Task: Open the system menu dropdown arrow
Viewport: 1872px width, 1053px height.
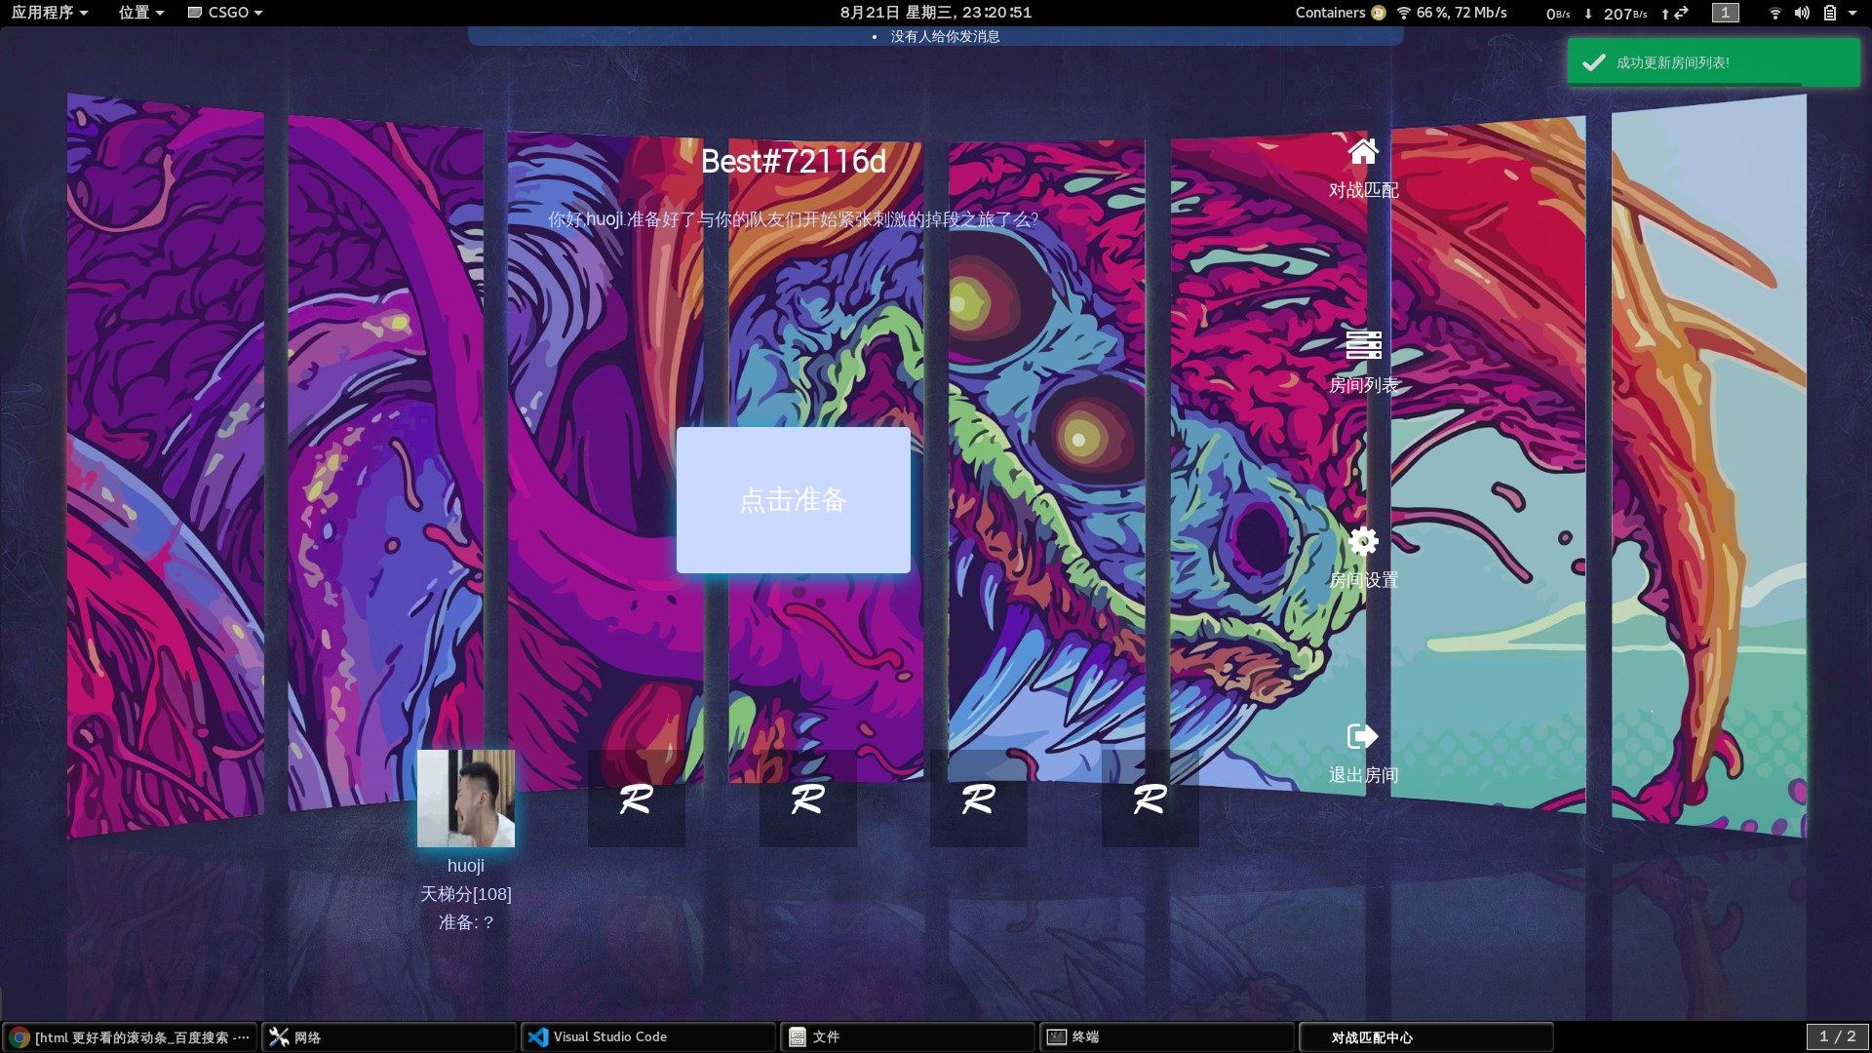Action: [x=1852, y=13]
